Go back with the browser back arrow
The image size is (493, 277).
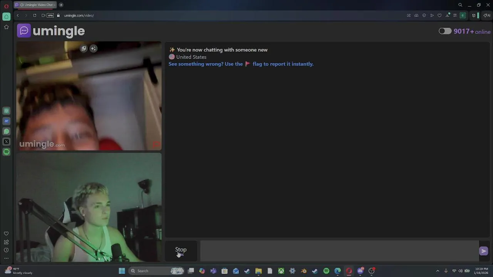tap(18, 15)
